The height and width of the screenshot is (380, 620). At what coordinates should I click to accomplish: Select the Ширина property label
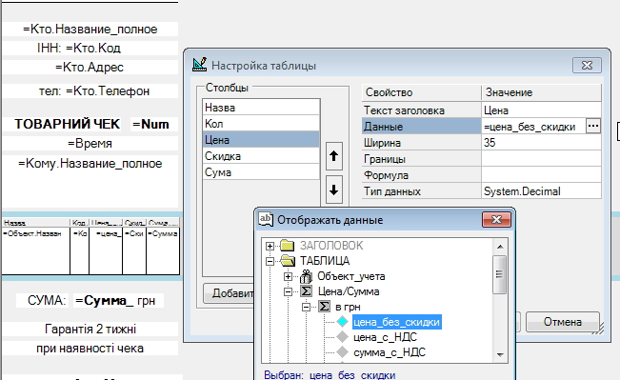tap(421, 142)
